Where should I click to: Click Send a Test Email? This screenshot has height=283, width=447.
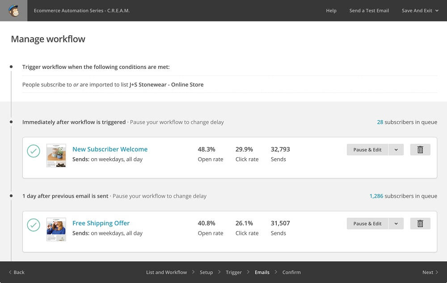(x=369, y=10)
